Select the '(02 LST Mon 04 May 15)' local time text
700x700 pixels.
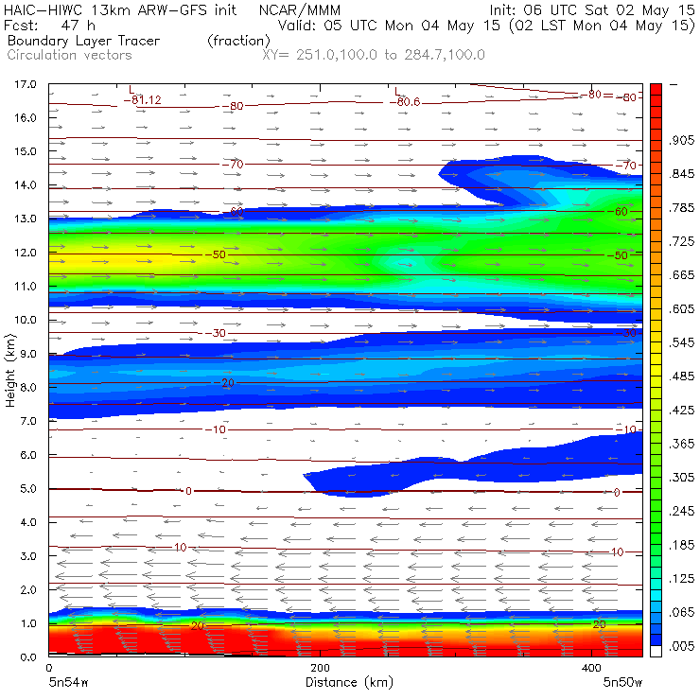[x=603, y=26]
